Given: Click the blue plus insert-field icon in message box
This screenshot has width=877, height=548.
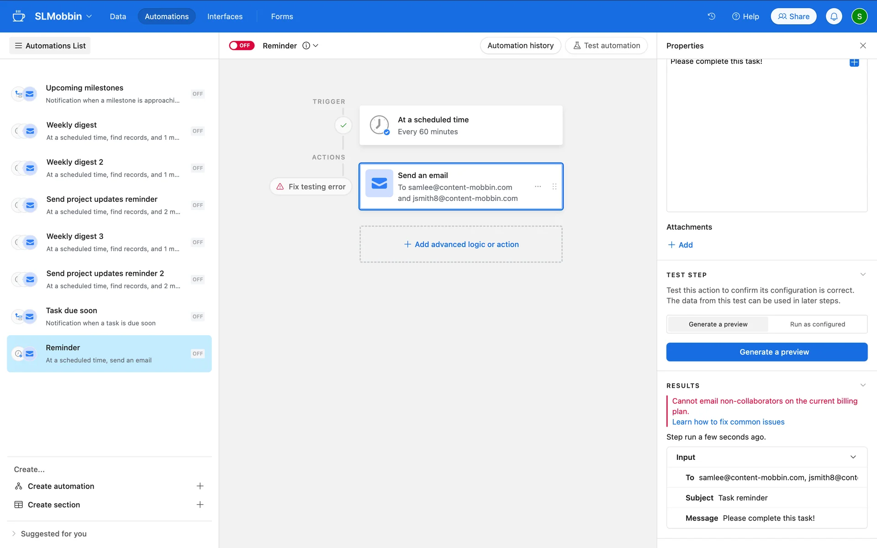Looking at the screenshot, I should (x=854, y=63).
